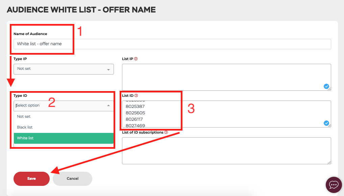Focus the Name of Audience text field
This screenshot has width=344, height=196.
[172, 44]
